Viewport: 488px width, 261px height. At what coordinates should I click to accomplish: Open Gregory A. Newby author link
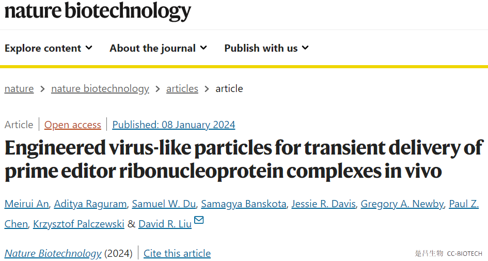click(x=402, y=204)
